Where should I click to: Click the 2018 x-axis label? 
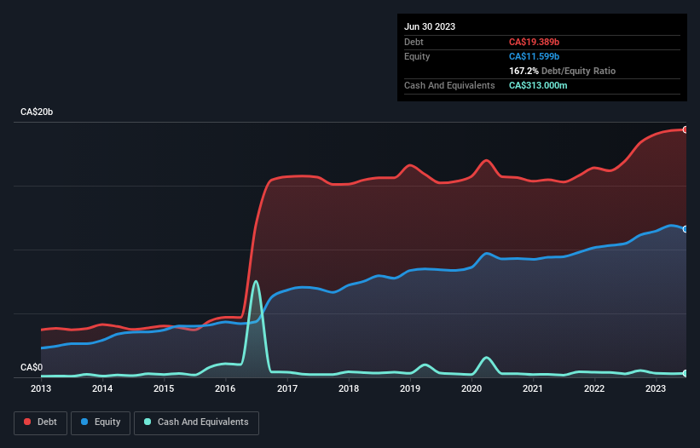point(349,388)
